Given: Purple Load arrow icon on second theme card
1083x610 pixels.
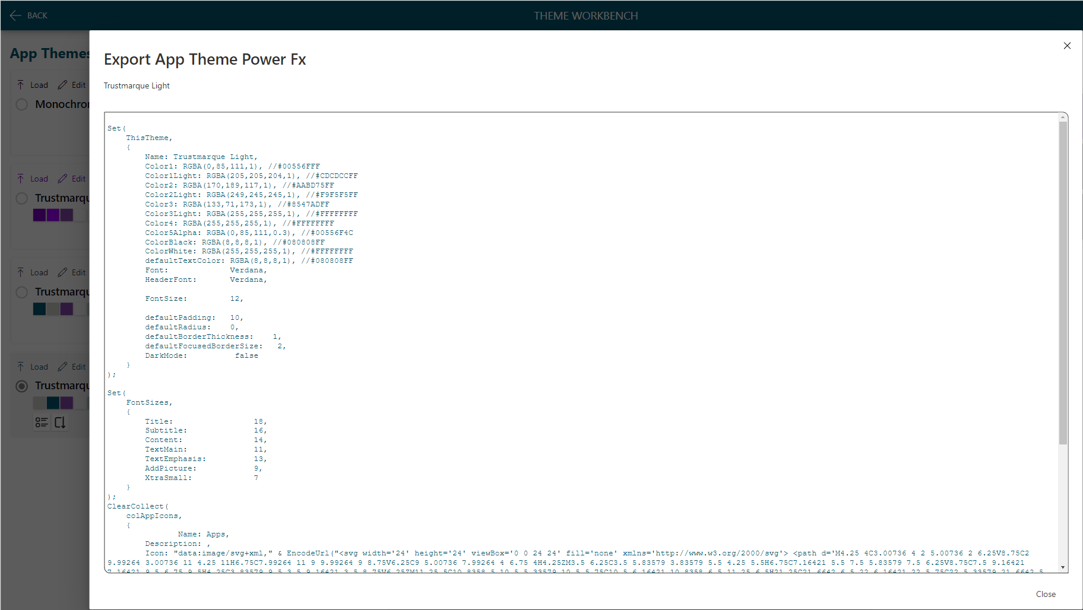Looking at the screenshot, I should (x=21, y=179).
